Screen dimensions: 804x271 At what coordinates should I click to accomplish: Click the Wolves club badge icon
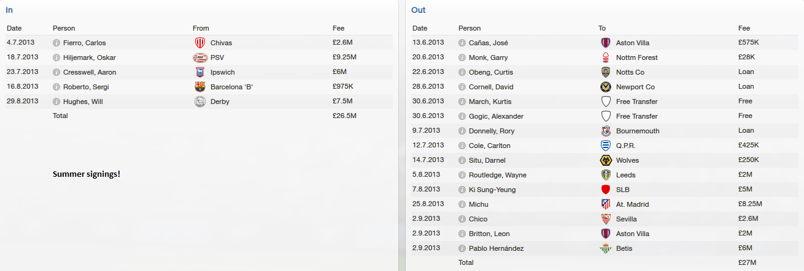pos(606,160)
